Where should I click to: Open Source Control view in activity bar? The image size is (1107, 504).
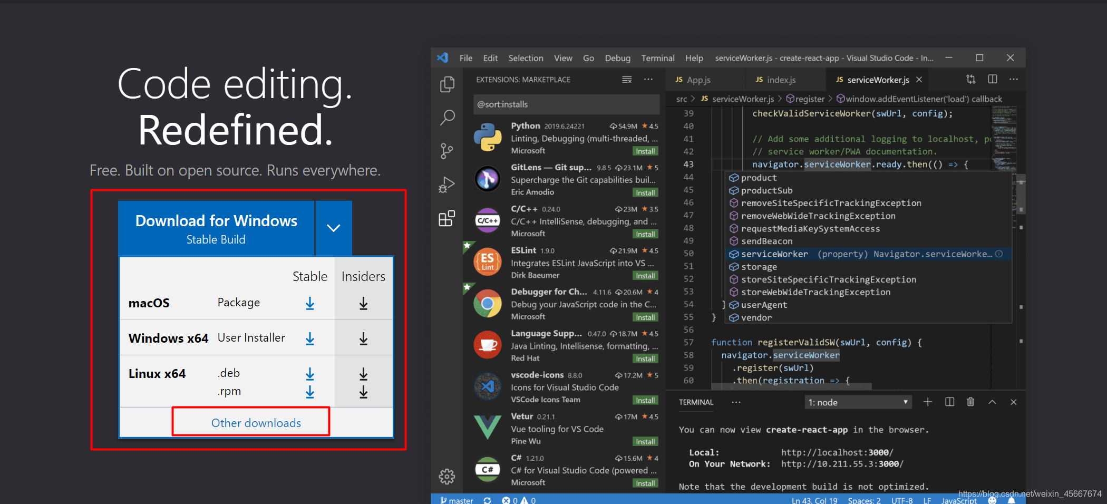point(447,151)
